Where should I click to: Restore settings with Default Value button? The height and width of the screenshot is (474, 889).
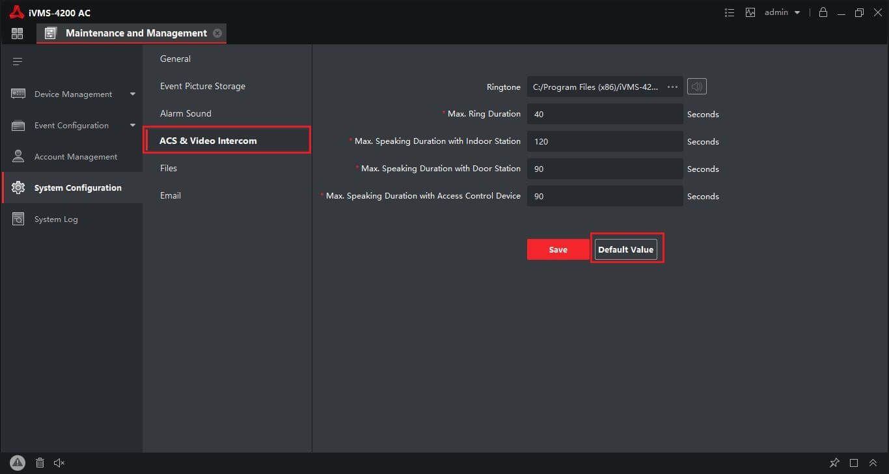(x=626, y=249)
